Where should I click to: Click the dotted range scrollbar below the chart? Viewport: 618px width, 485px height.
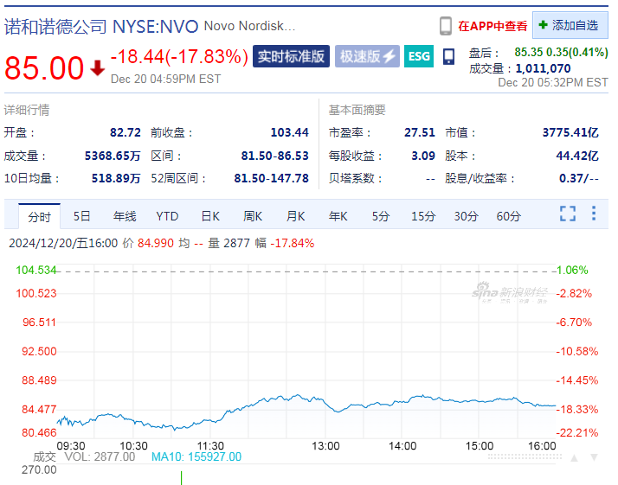[x=525, y=457]
